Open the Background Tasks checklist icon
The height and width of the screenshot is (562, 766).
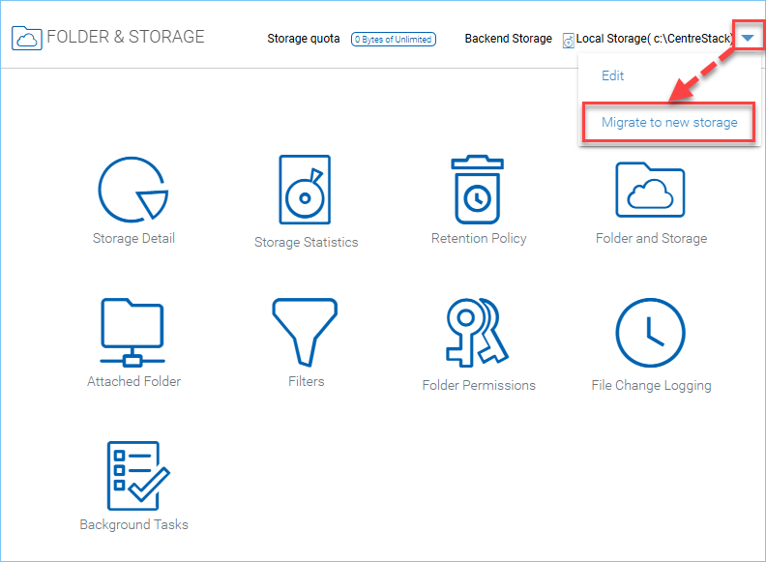tap(138, 476)
